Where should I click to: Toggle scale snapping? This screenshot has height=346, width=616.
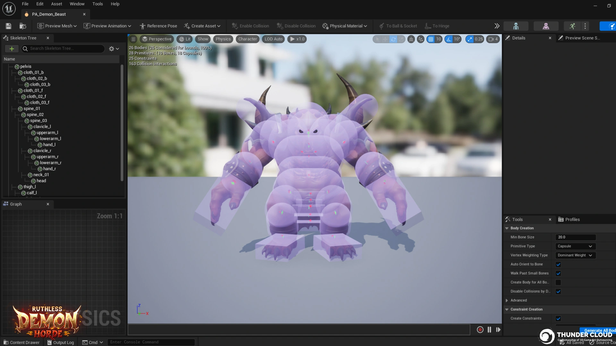tap(470, 39)
